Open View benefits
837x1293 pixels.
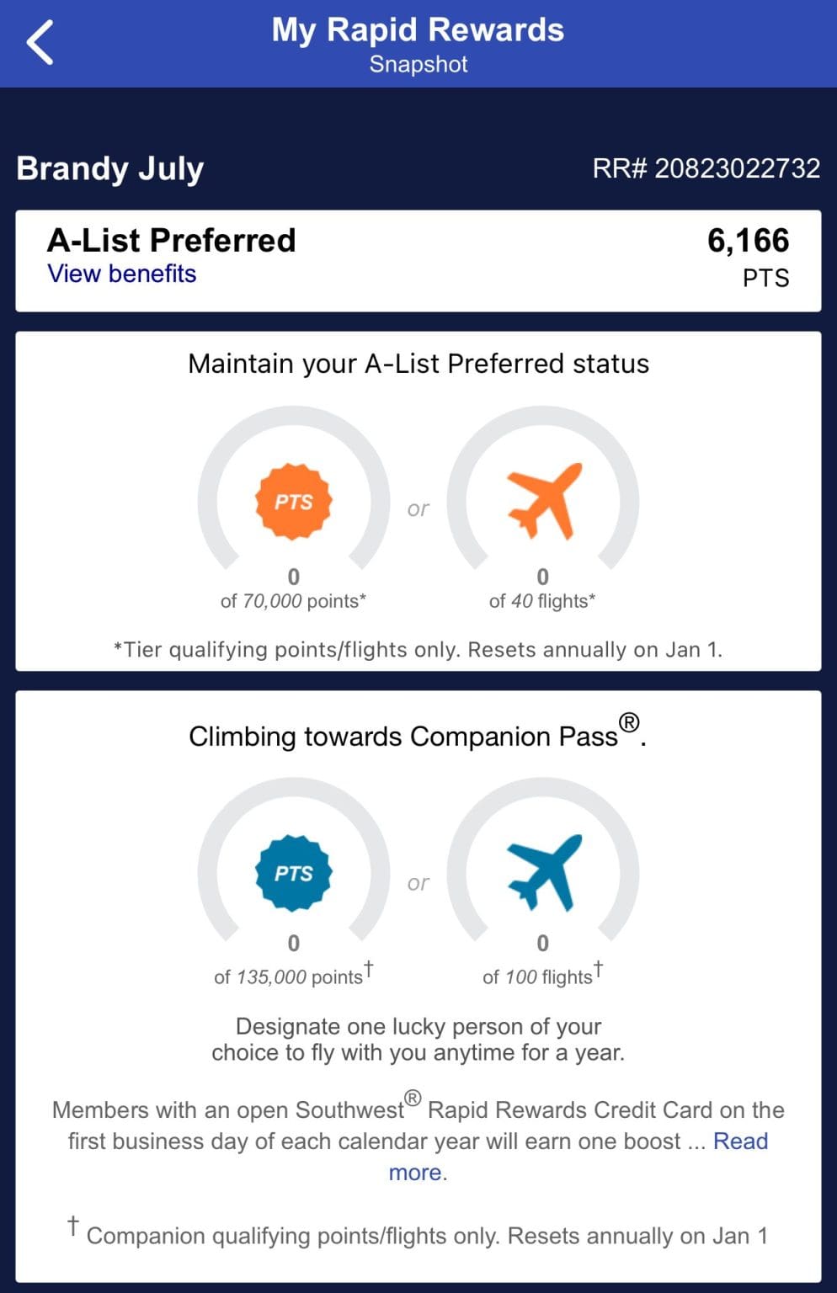coord(121,274)
